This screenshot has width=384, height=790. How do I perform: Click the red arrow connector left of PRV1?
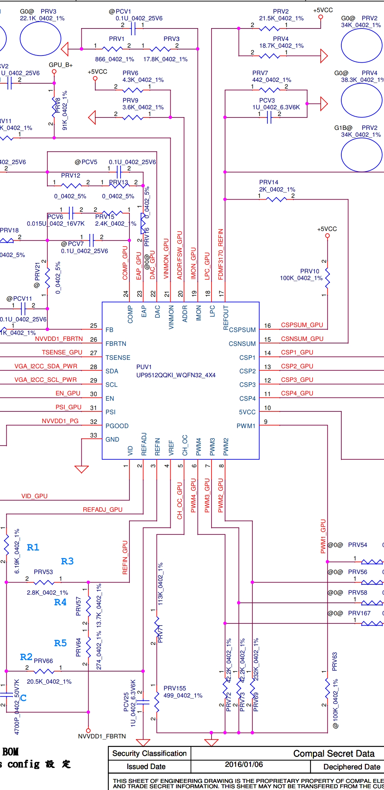click(x=65, y=49)
